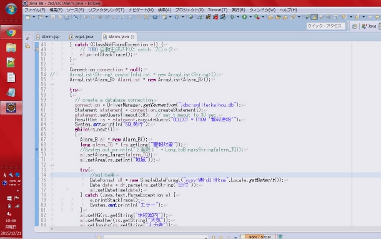Screen dimensions: 381x239
Task: Toggle the highlighted Mark Occurrences toolbar button
Action: coord(314,17)
